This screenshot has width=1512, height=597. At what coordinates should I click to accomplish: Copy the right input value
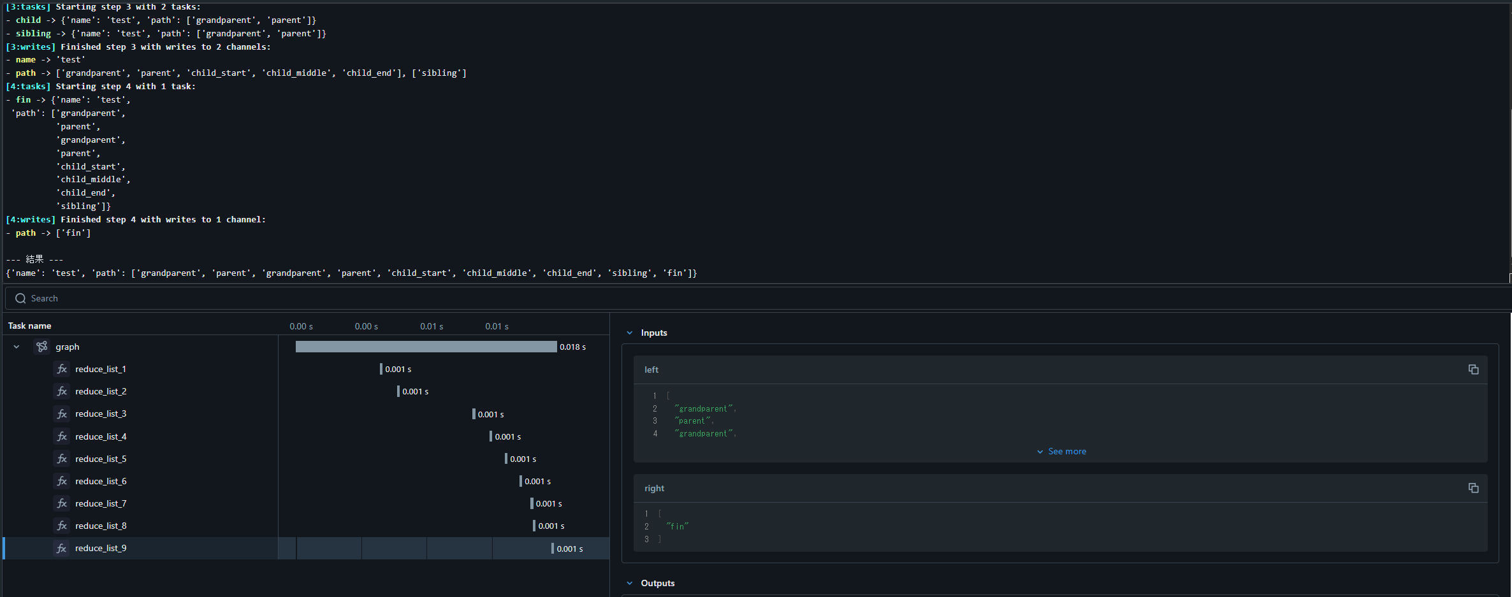pos(1473,488)
